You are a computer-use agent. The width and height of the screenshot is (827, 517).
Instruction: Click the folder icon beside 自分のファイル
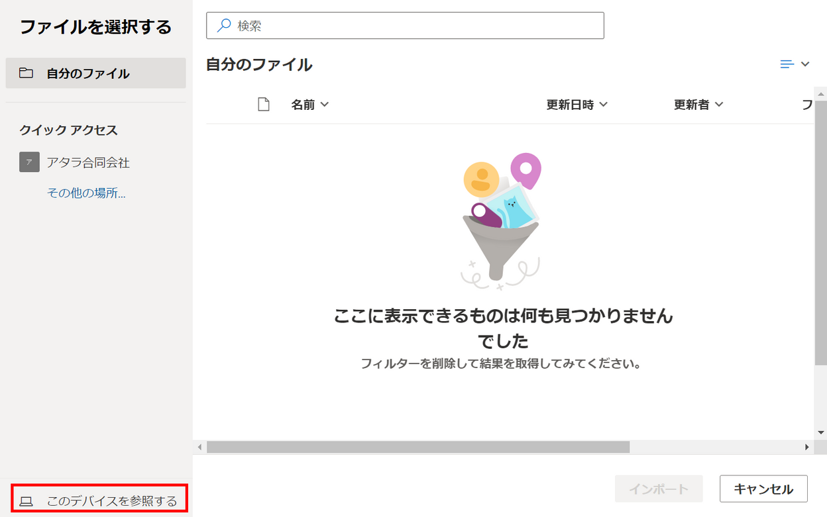pos(26,73)
